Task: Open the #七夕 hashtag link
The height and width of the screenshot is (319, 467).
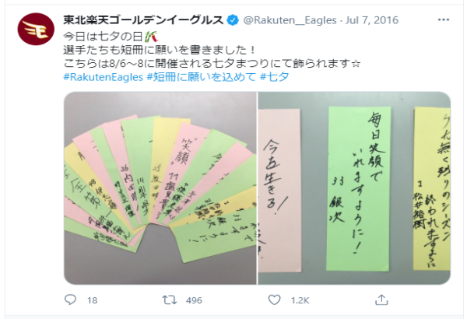Action: point(274,77)
